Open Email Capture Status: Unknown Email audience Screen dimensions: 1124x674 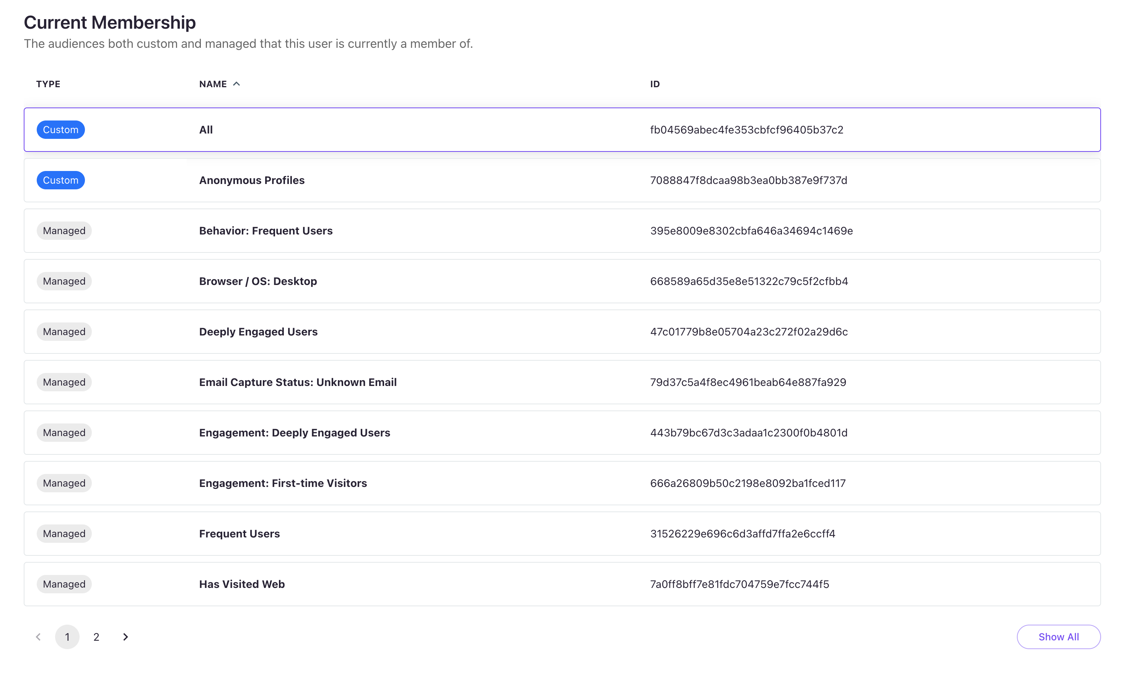pyautogui.click(x=298, y=382)
